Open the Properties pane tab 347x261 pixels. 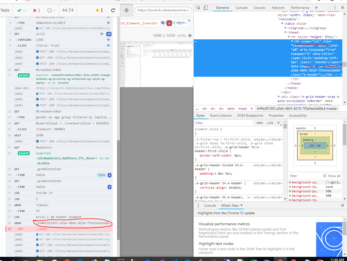(x=276, y=116)
